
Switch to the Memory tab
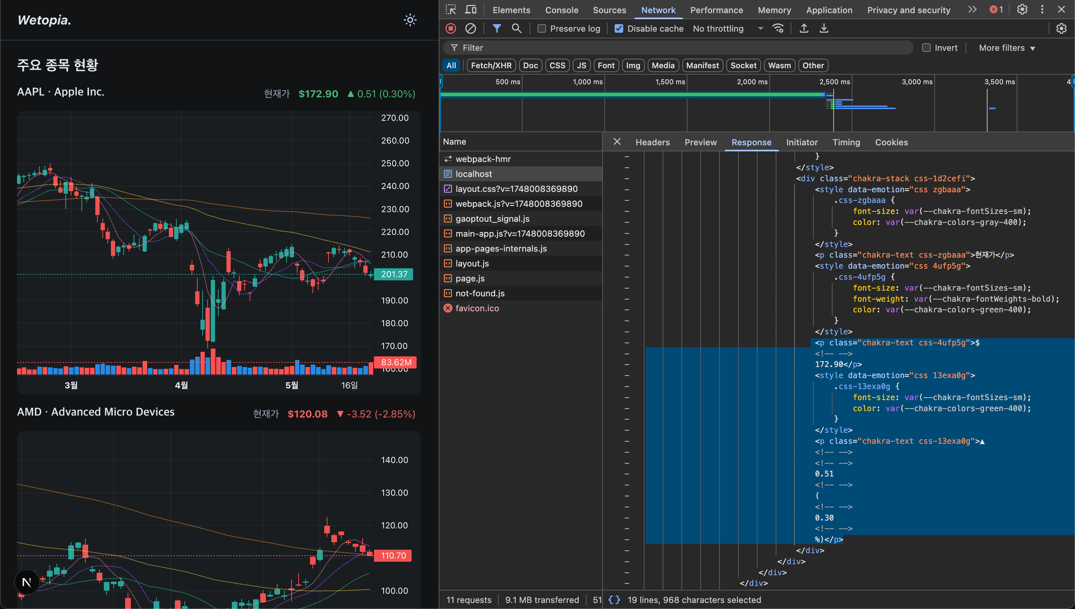(x=774, y=10)
